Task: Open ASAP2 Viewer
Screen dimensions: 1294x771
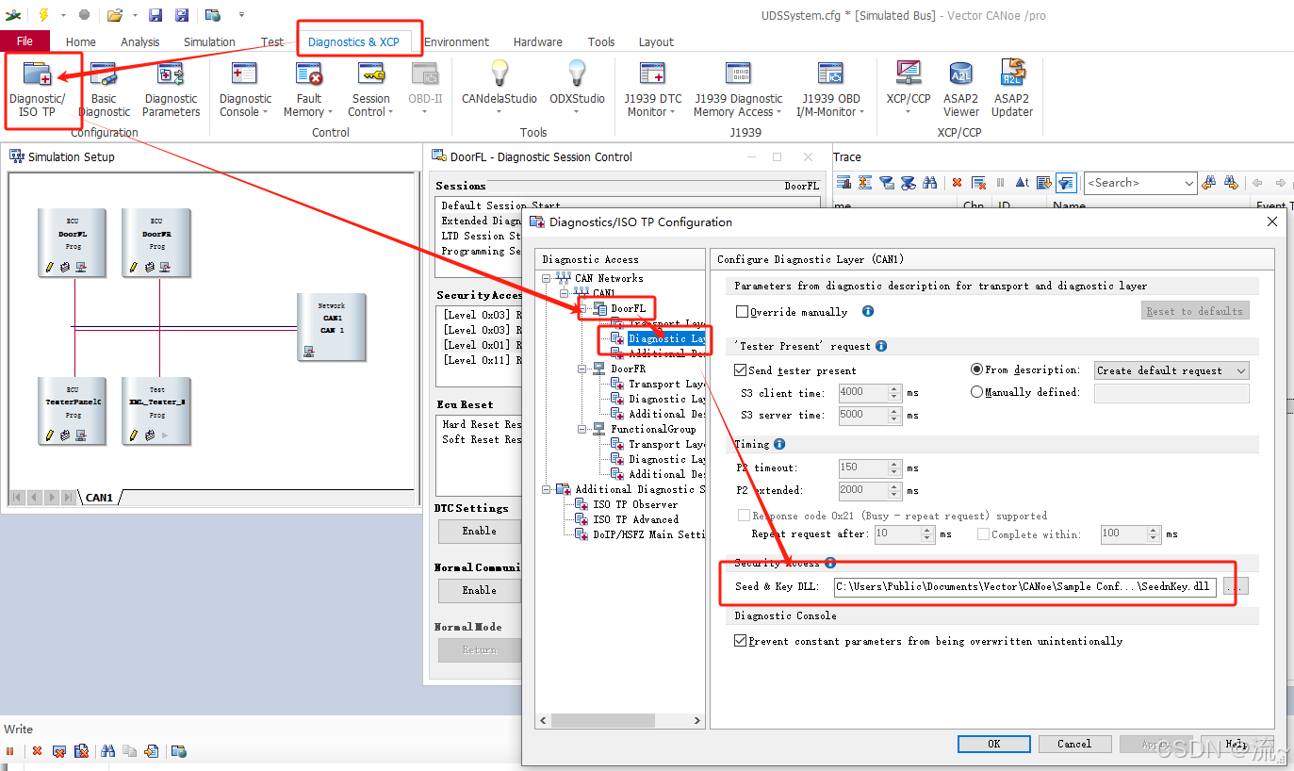Action: coord(960,90)
